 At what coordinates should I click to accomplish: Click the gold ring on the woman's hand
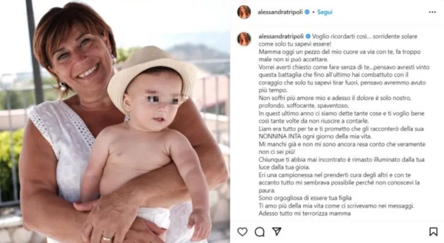click(107, 239)
